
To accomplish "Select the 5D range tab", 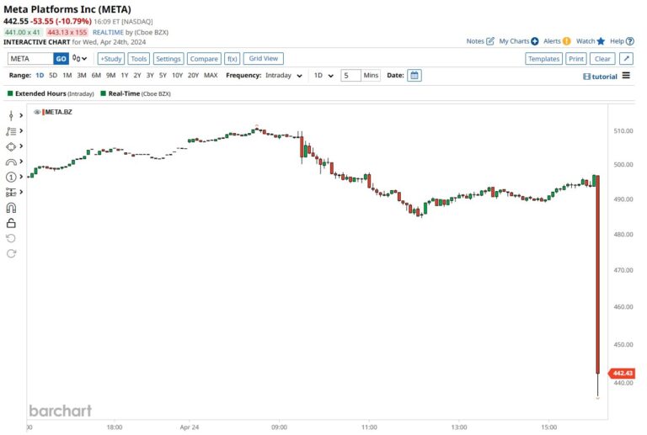I will click(53, 76).
